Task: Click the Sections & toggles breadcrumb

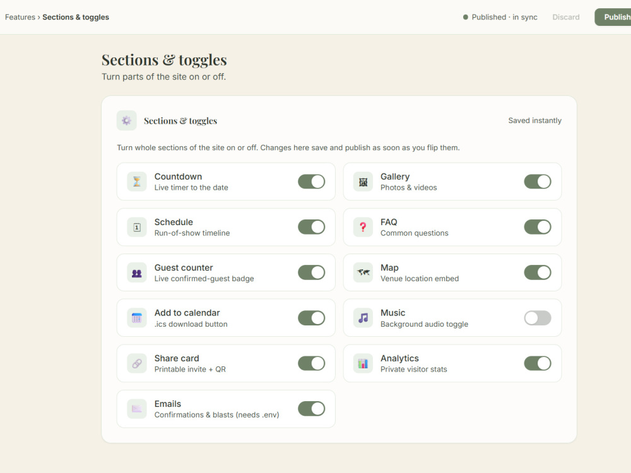Action: 76,17
